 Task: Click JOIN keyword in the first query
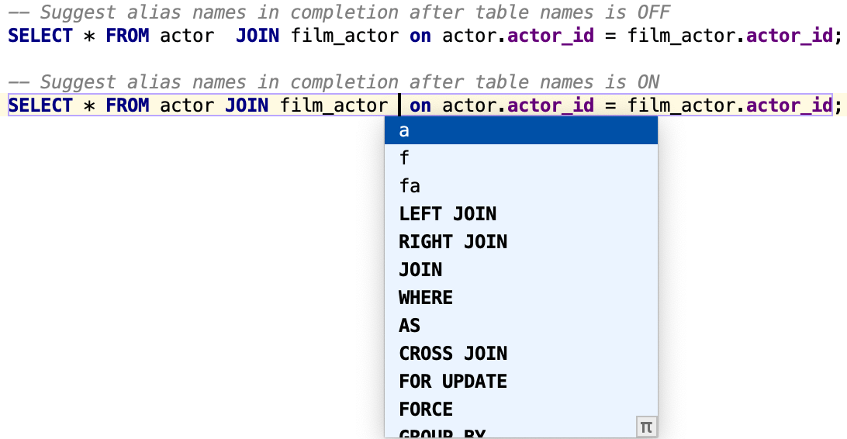pyautogui.click(x=258, y=36)
